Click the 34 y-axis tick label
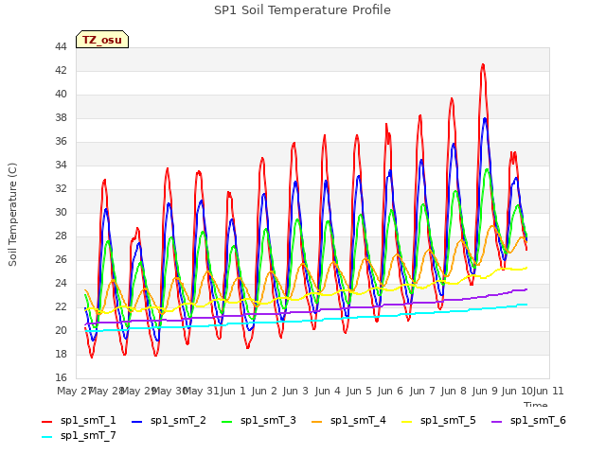This screenshot has height=454, width=606. (x=61, y=165)
